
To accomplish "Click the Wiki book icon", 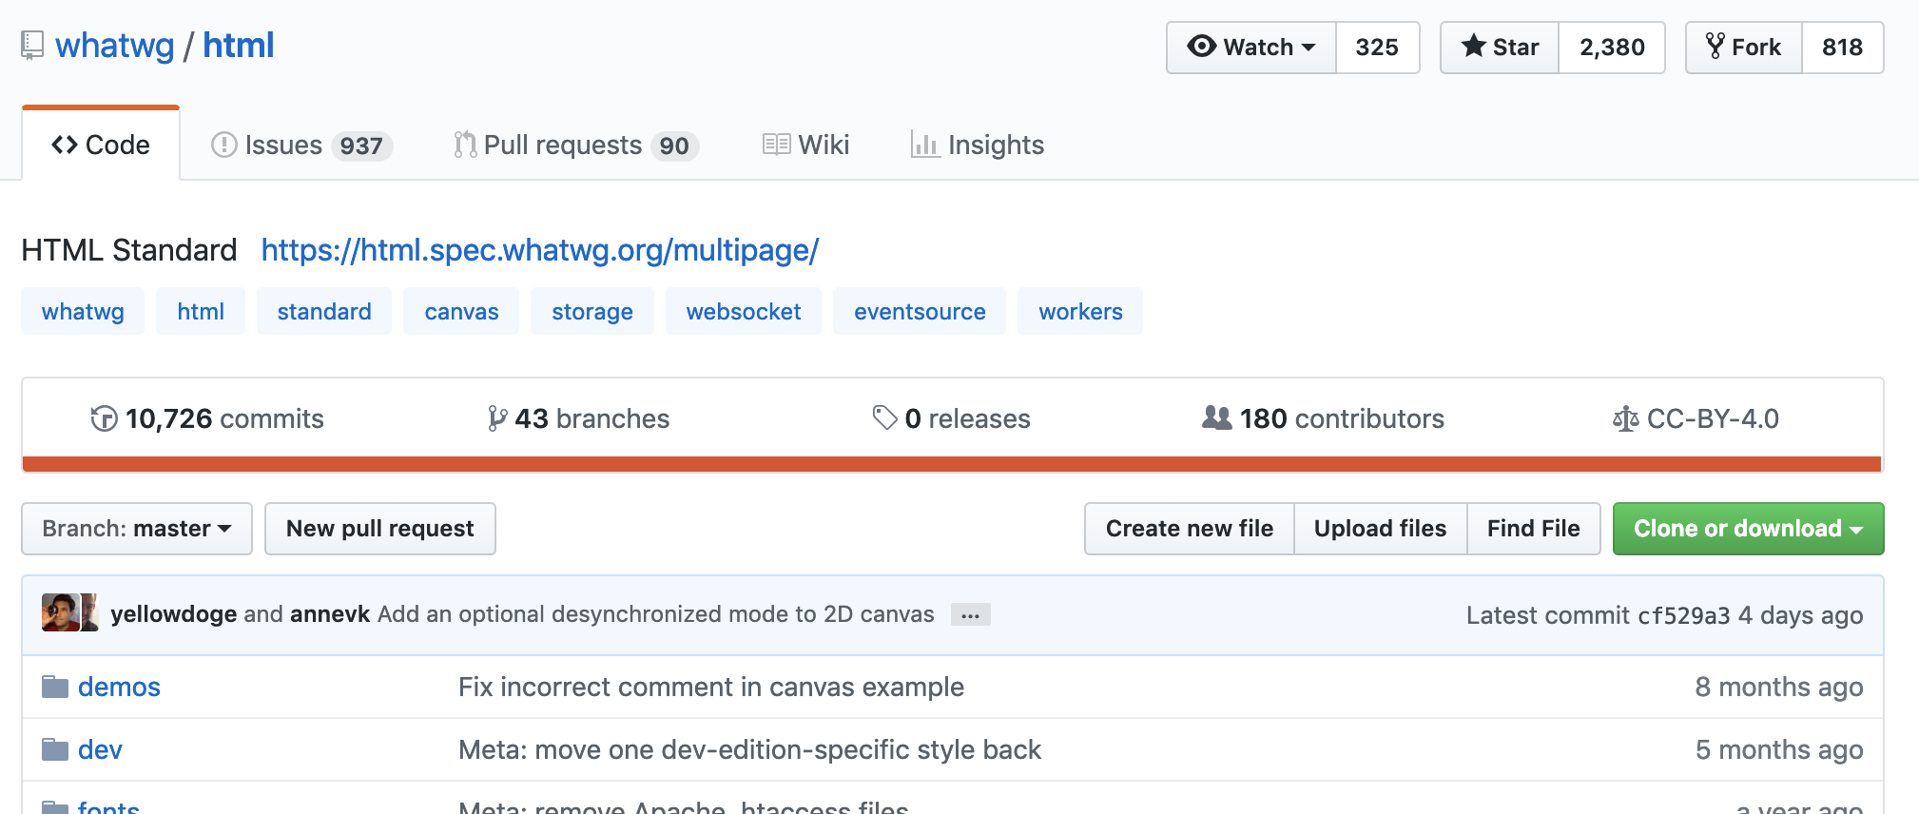I will [777, 145].
